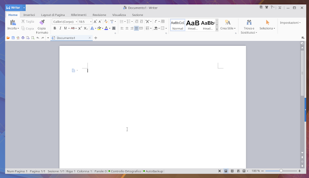Expand the styles gallery more arrow

[x=217, y=29]
